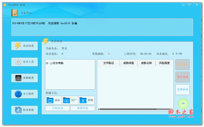Click the 快捷方式 label
The image size is (204, 127).
52,93
